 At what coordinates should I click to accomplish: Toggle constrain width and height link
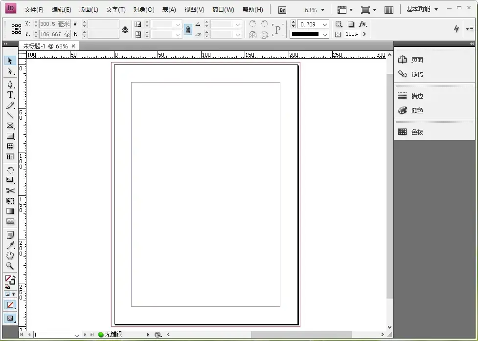pos(125,29)
